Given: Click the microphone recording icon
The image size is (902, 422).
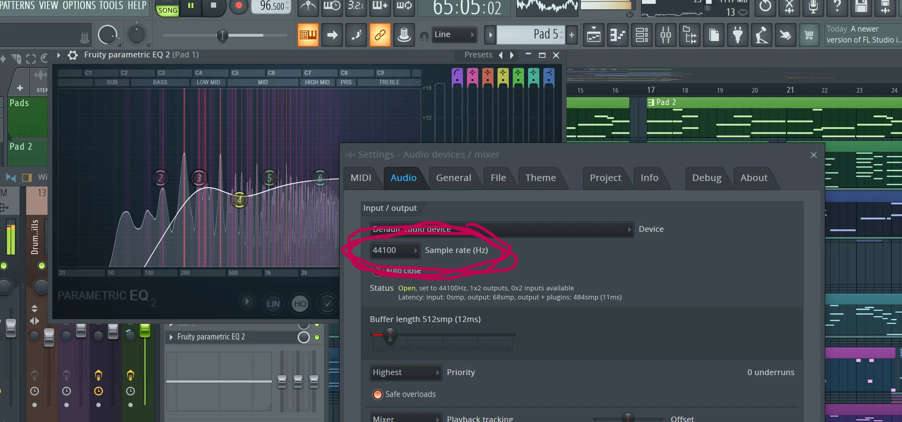Looking at the screenshot, I should pyautogui.click(x=813, y=7).
